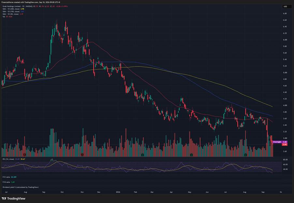
Task: Open the USD currency selector
Action: click(285, 7)
